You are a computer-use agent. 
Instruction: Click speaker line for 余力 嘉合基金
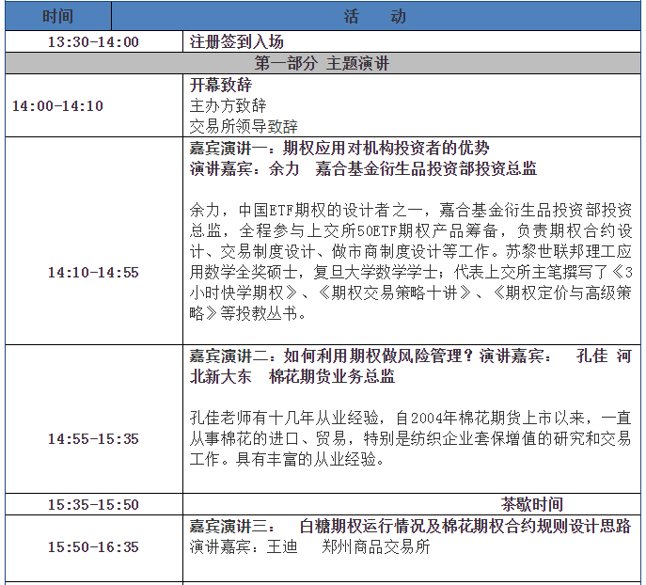pyautogui.click(x=363, y=169)
